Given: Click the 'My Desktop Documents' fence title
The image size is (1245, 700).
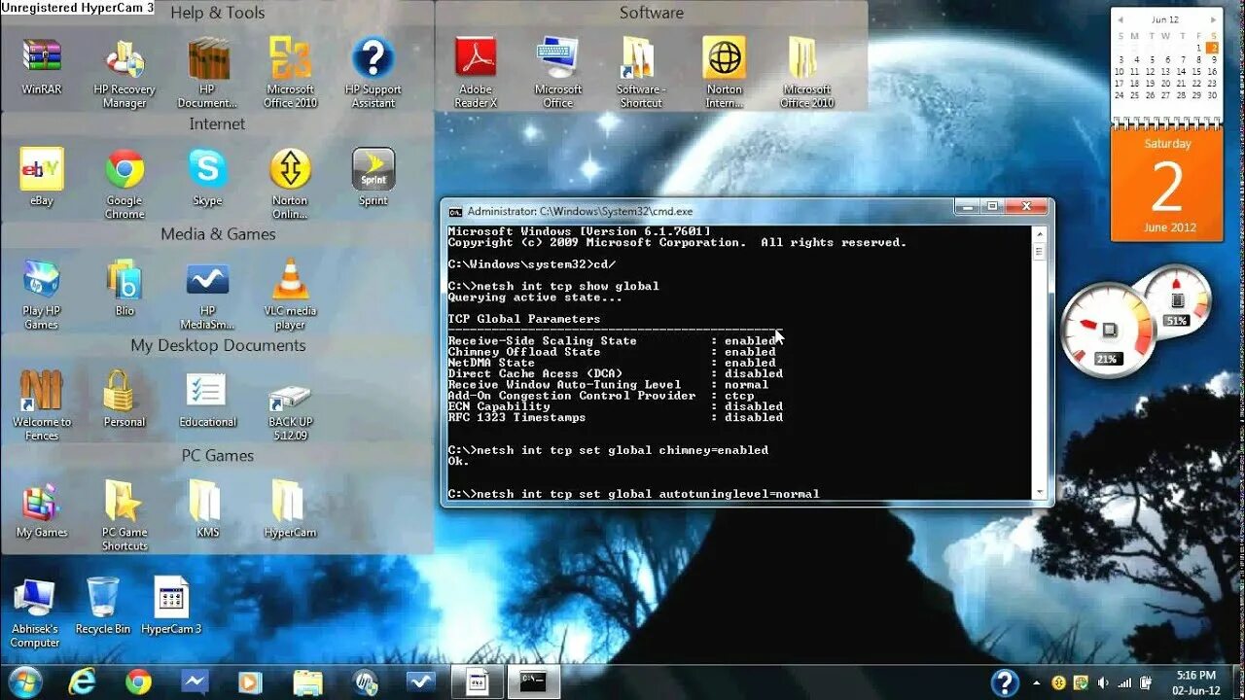Looking at the screenshot, I should coord(218,345).
